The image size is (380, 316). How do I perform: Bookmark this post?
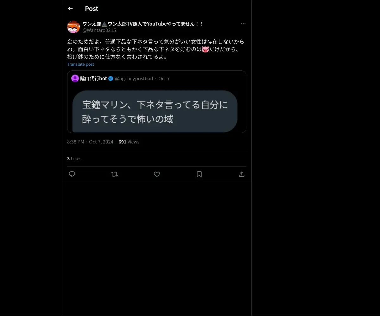(x=199, y=174)
